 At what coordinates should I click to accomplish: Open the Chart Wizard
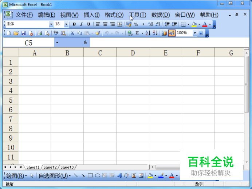164,33
